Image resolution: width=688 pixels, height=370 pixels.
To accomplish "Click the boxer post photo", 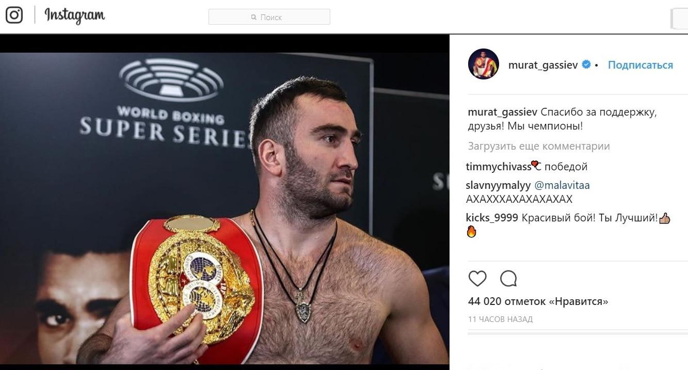I will pos(225,208).
